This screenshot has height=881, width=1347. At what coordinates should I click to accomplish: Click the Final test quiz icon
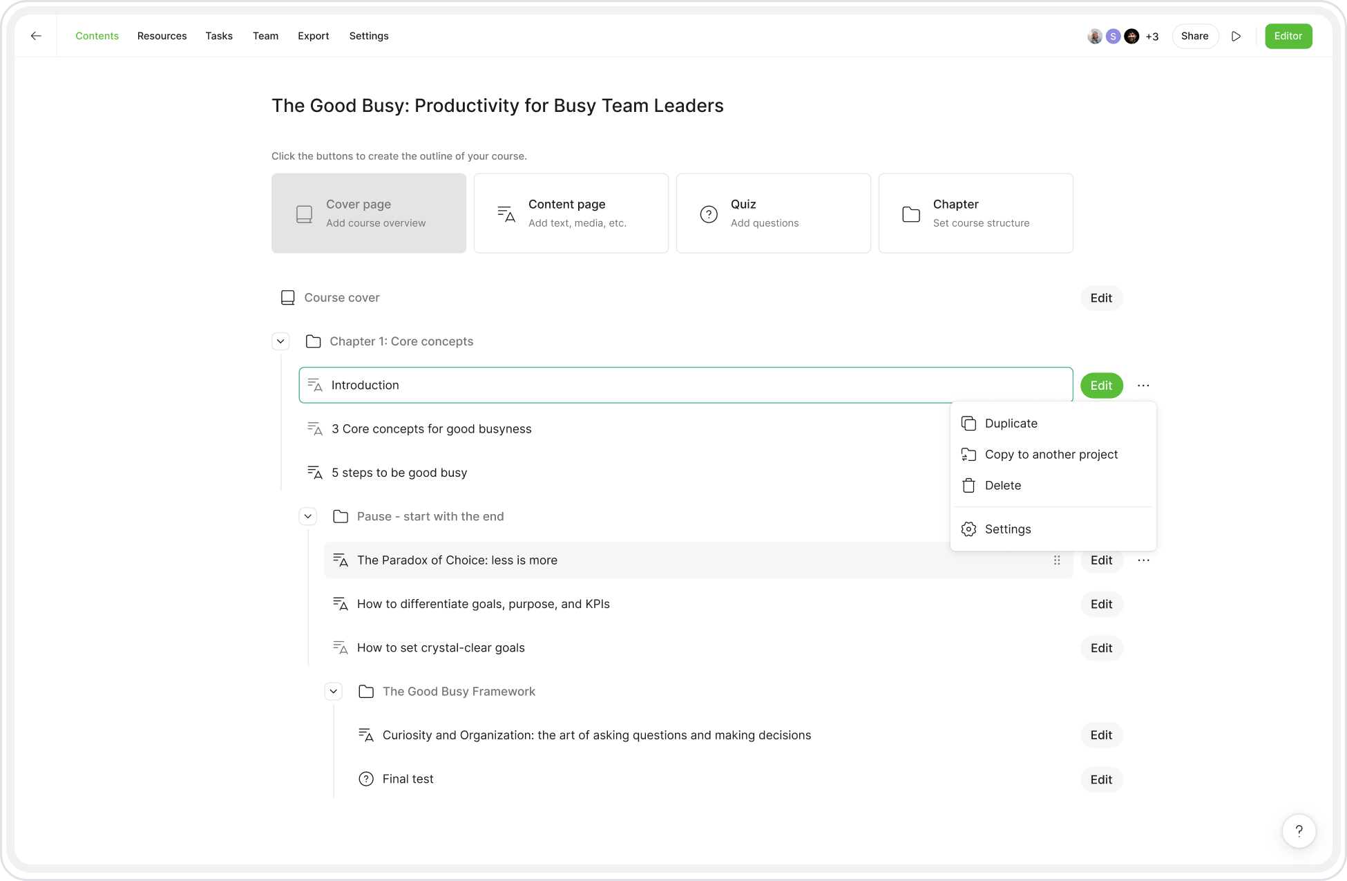tap(366, 779)
